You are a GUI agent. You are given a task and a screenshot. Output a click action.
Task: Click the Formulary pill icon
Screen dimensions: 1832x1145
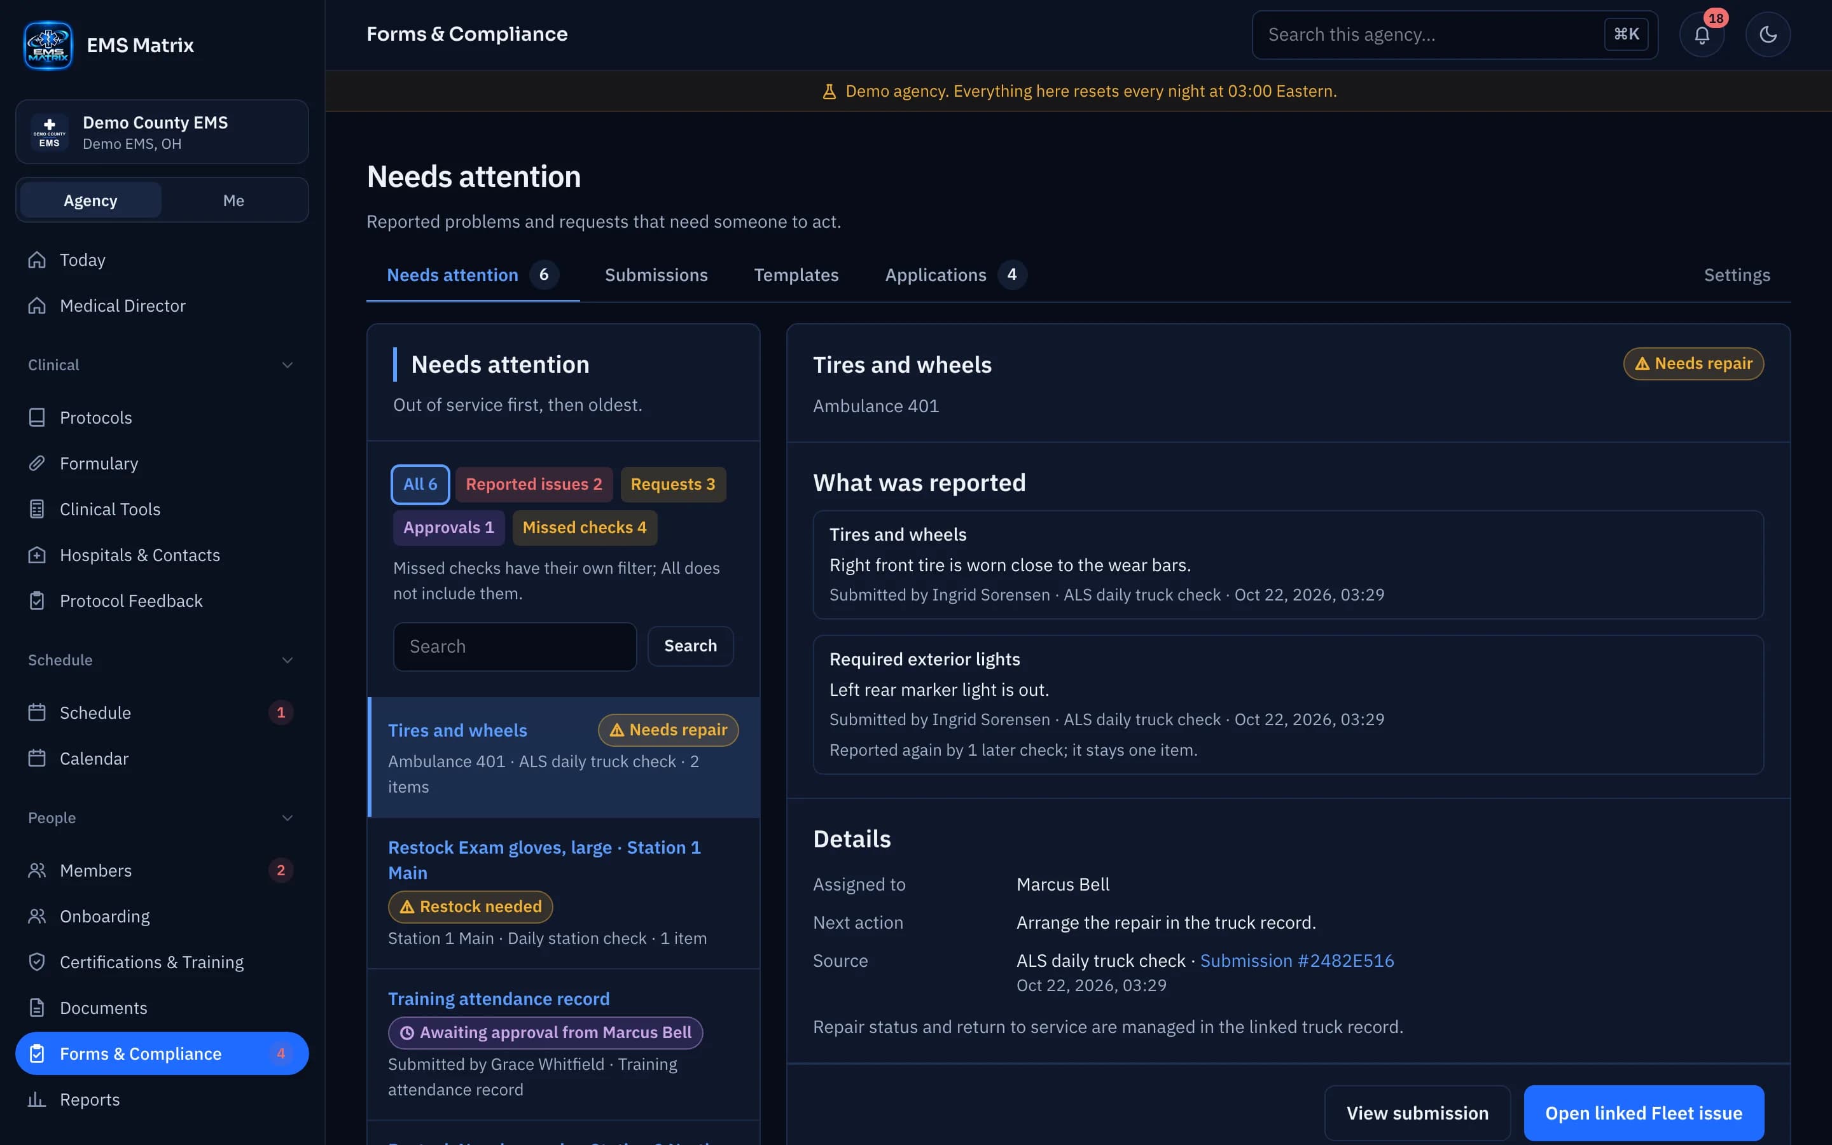point(37,464)
